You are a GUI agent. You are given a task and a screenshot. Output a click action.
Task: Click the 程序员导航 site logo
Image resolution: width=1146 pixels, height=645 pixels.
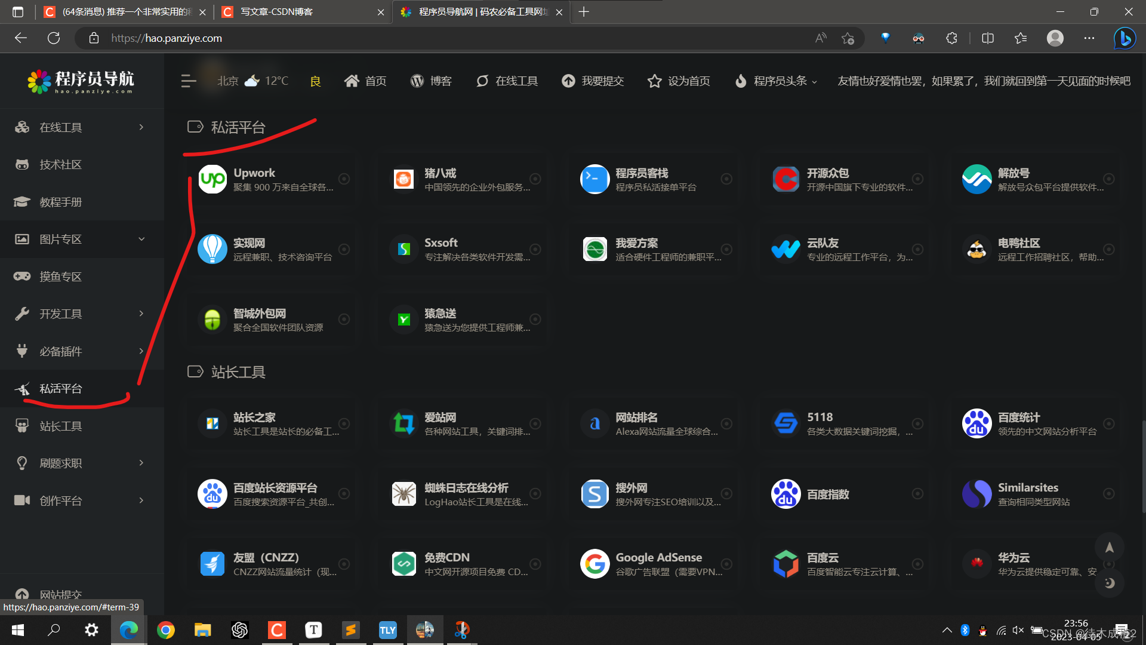coord(81,81)
